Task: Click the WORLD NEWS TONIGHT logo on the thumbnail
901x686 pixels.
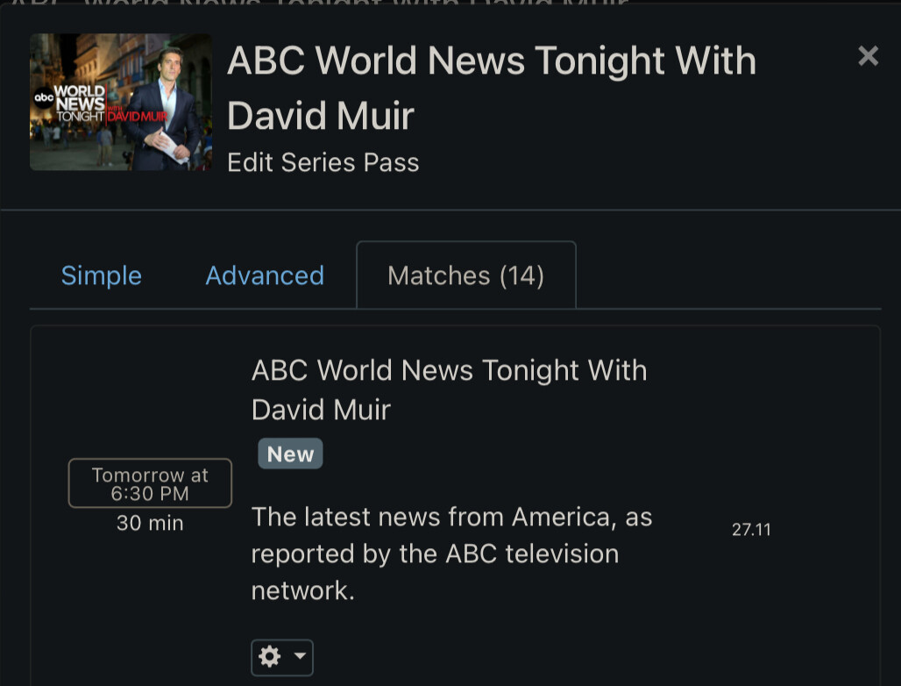Action: click(80, 104)
